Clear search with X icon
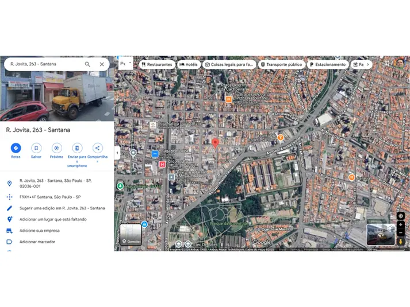 click(x=102, y=64)
